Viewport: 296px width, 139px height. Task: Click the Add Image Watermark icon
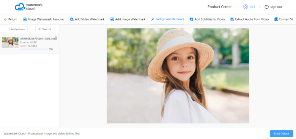pos(112,19)
